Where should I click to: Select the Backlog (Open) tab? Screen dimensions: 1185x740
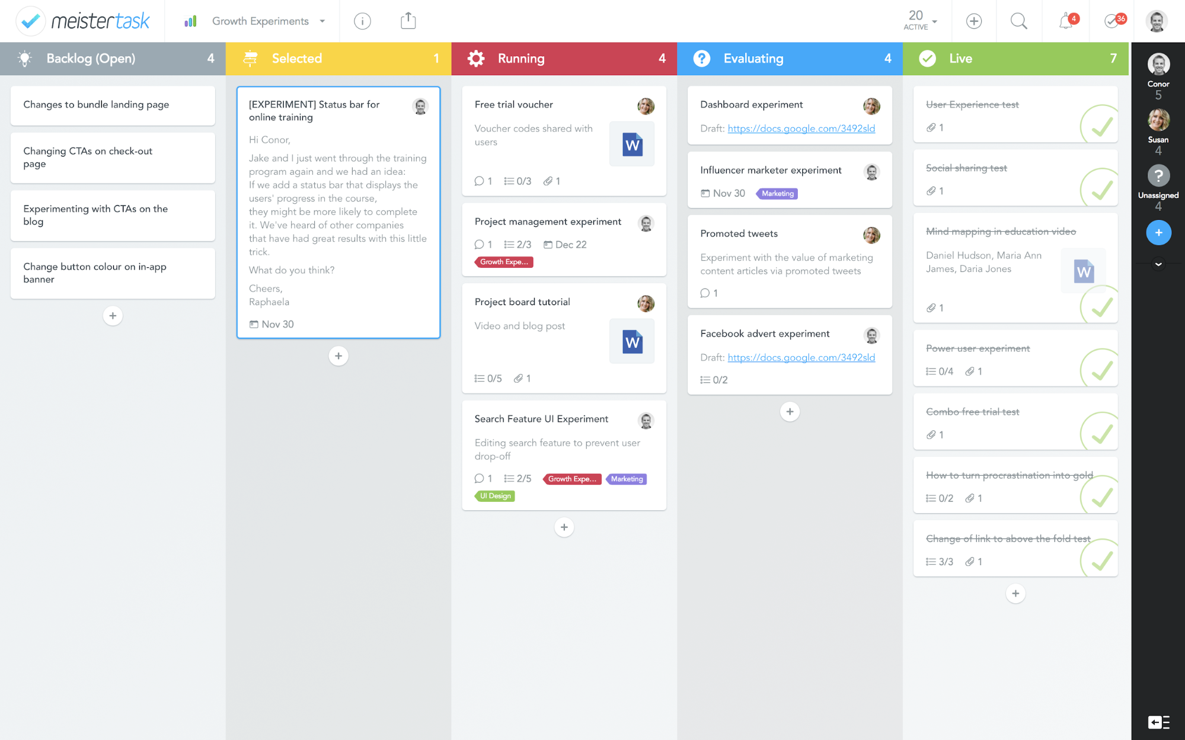pos(113,58)
